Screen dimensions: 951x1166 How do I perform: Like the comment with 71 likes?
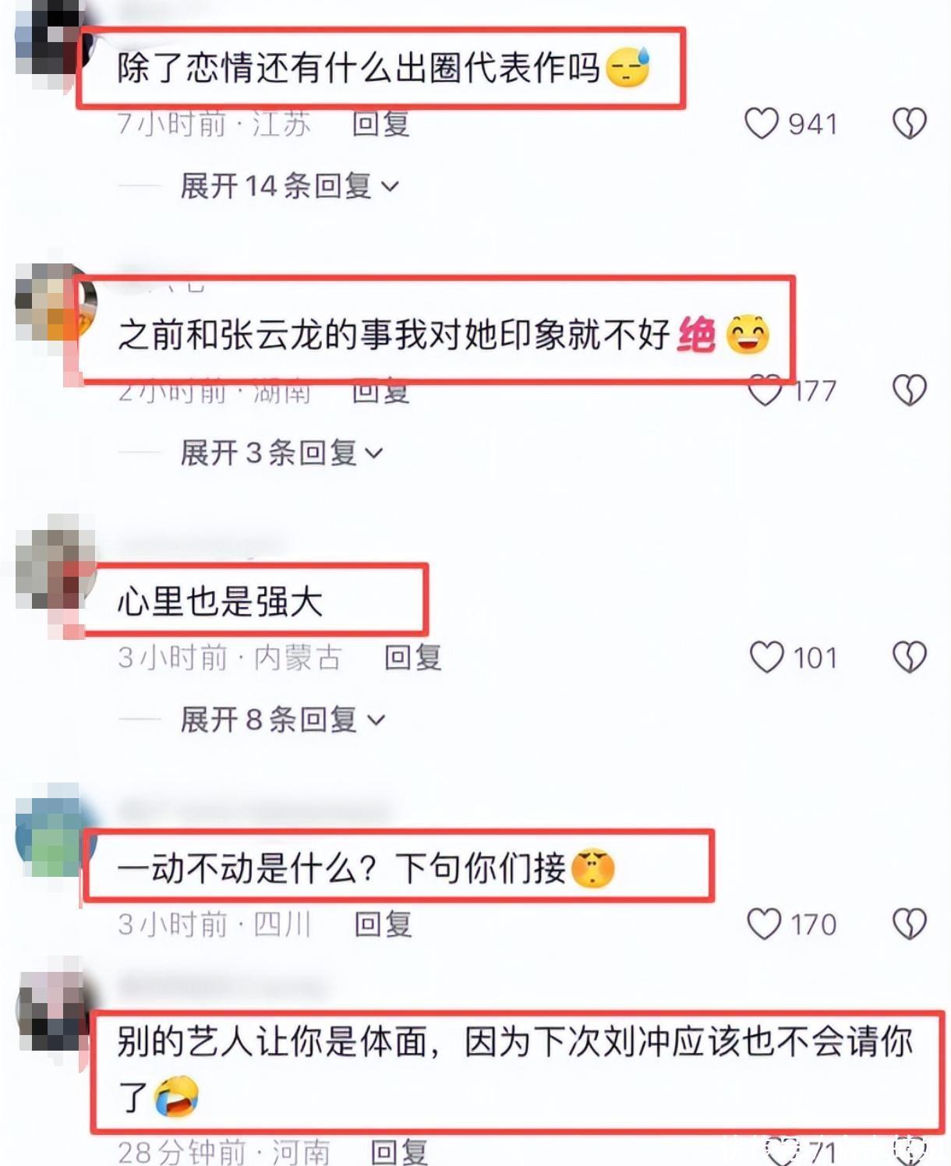point(782,1151)
